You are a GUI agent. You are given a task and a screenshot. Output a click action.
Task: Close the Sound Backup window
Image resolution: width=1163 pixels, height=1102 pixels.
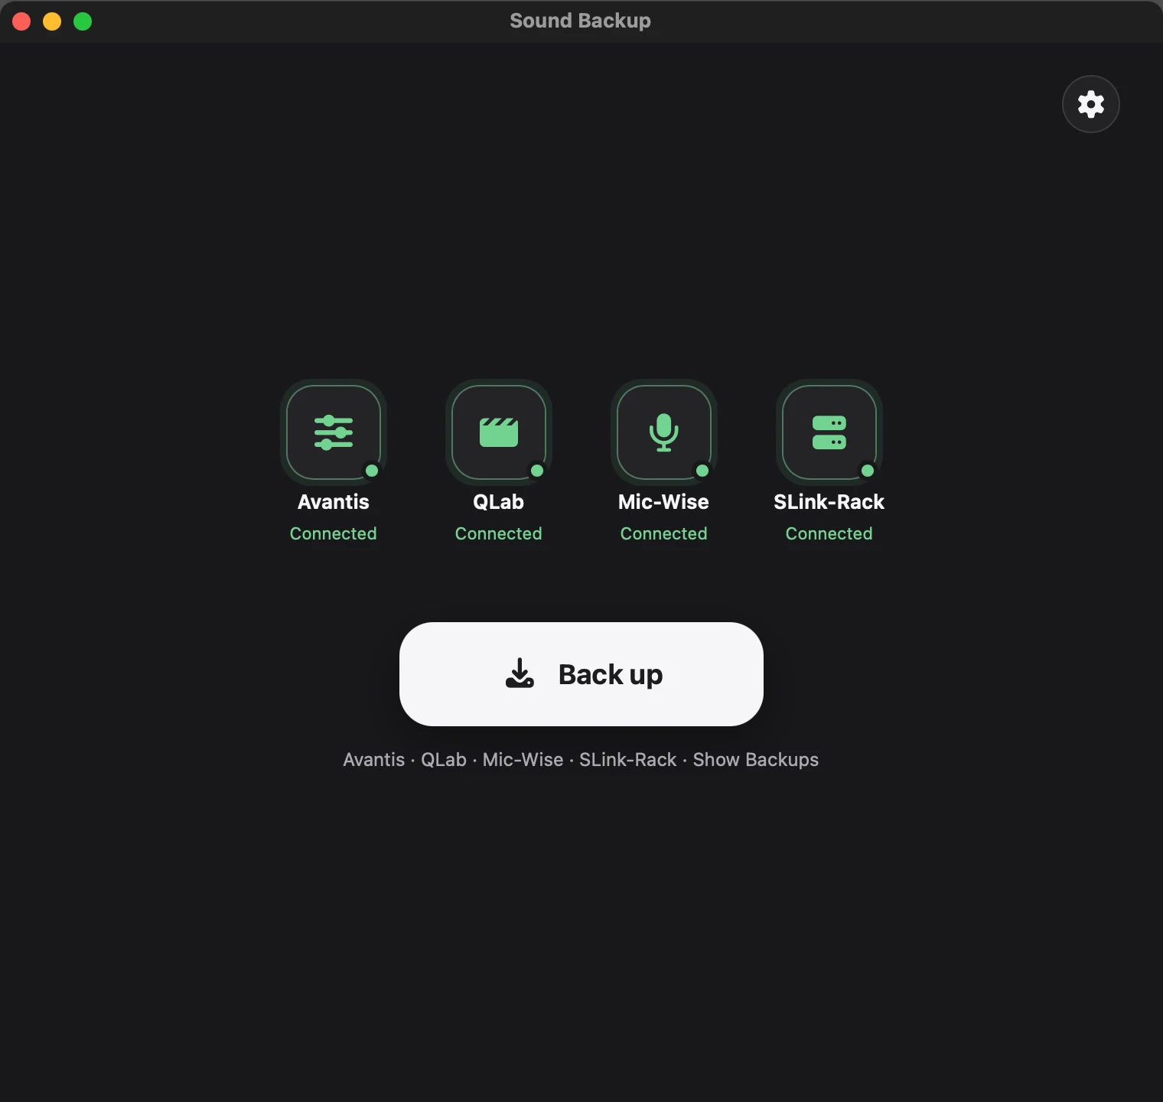coord(21,21)
